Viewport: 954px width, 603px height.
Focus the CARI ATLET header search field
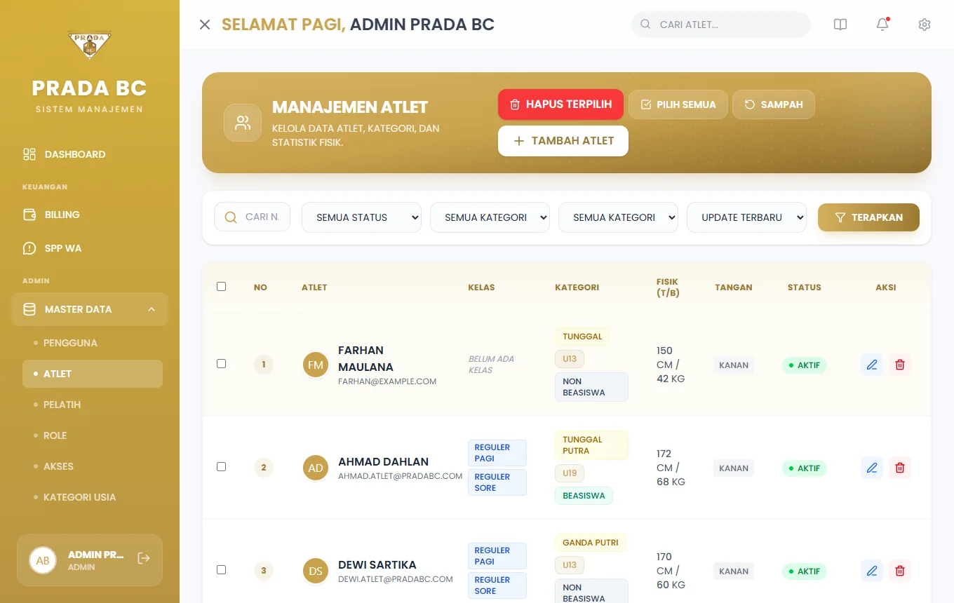(721, 25)
